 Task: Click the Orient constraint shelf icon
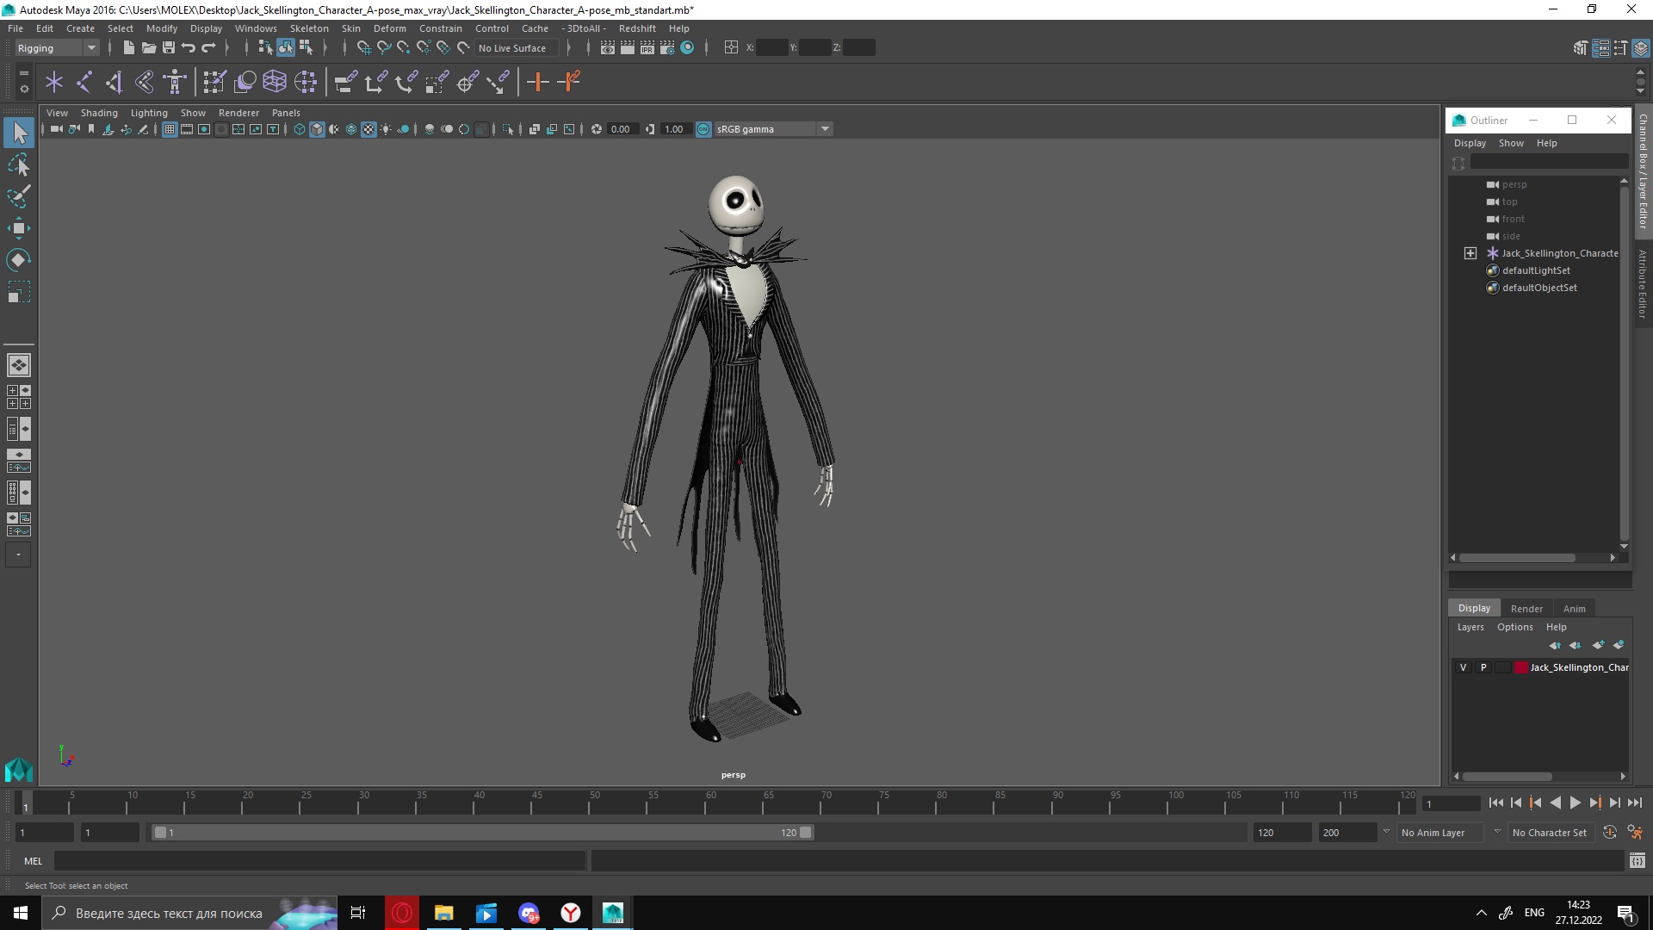tap(406, 82)
